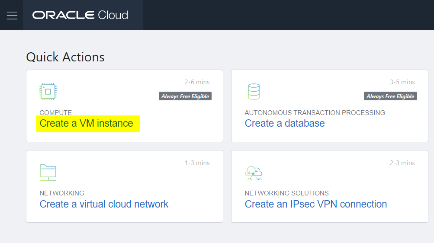Open Create an IPsec VPN connection link
The height and width of the screenshot is (243, 434).
pos(316,204)
